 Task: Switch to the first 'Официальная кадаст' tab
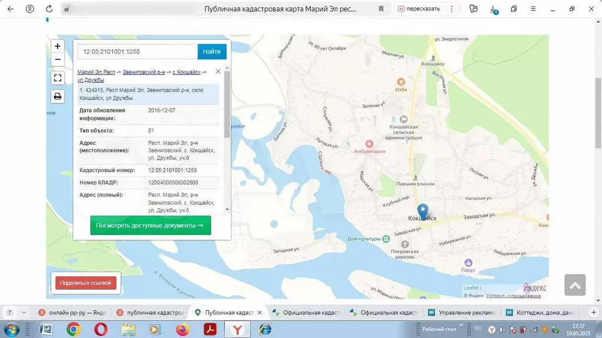306,313
